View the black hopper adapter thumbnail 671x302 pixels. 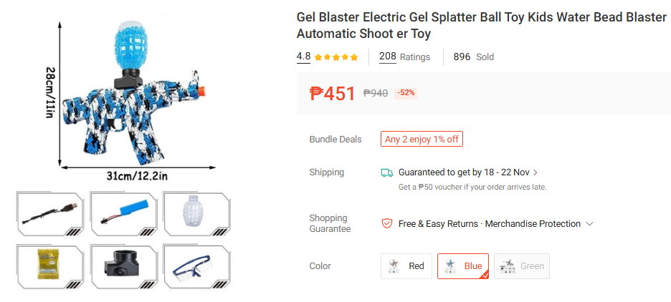pos(123,266)
